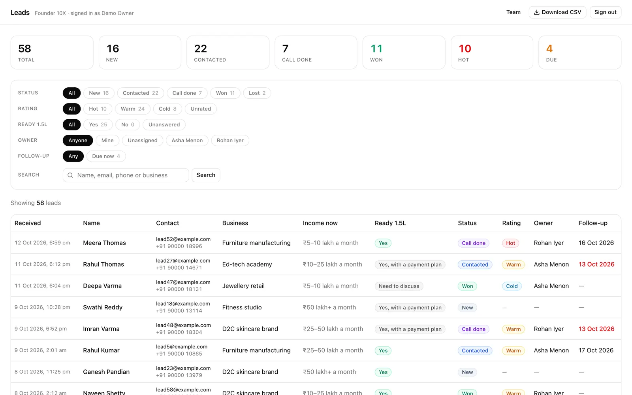
Task: Focus the name, email, phone search field
Action: point(126,175)
